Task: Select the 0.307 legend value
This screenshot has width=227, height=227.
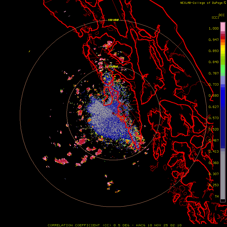Action: click(x=214, y=174)
